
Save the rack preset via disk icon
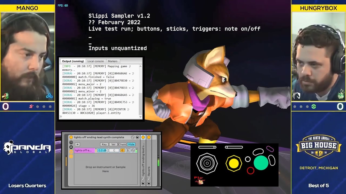pos(137,137)
